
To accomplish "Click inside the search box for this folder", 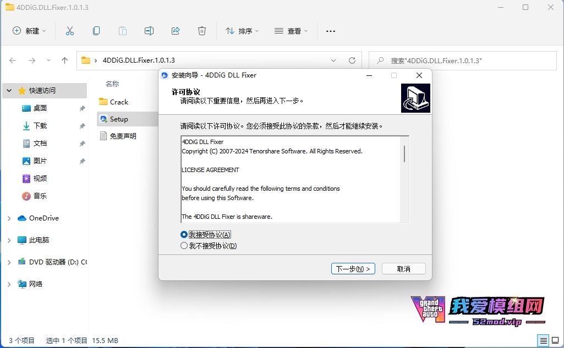I will point(463,60).
